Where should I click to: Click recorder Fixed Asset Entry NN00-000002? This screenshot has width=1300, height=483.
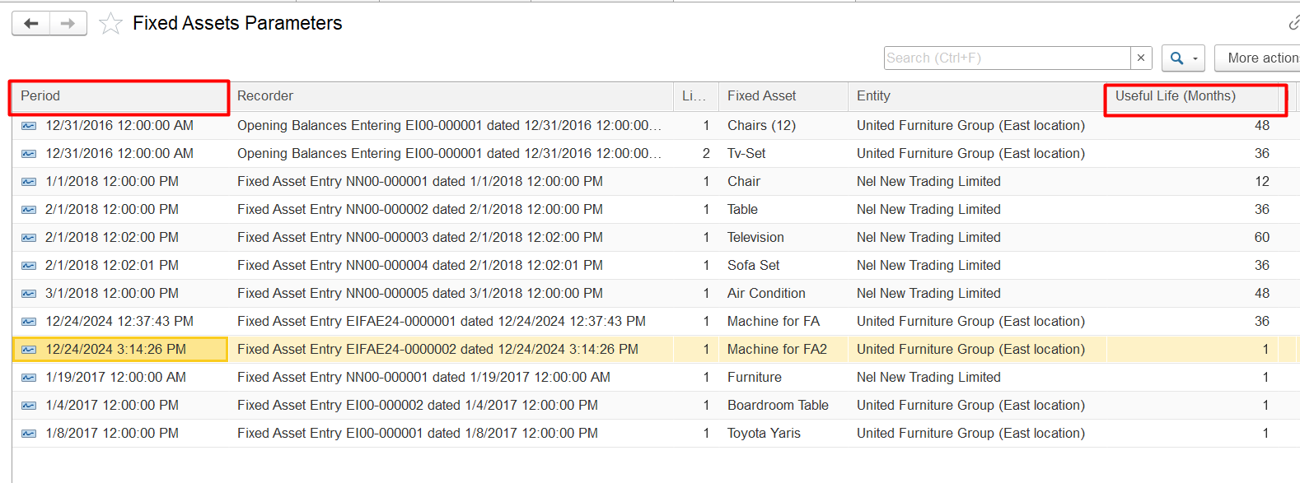pos(420,210)
